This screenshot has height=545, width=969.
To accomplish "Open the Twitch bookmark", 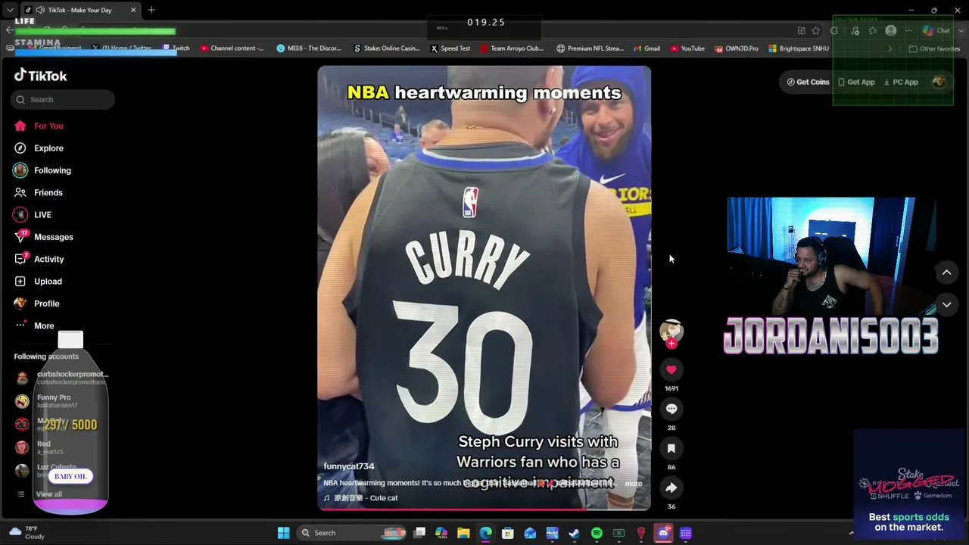I will [x=176, y=48].
